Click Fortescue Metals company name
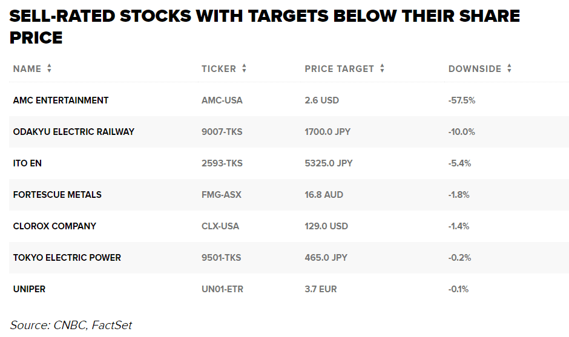569x337 pixels. tap(57, 195)
